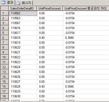The height and width of the screenshot is (102, 109).
Task: Click -0.0154 value for 110567
Action: click(86, 23)
